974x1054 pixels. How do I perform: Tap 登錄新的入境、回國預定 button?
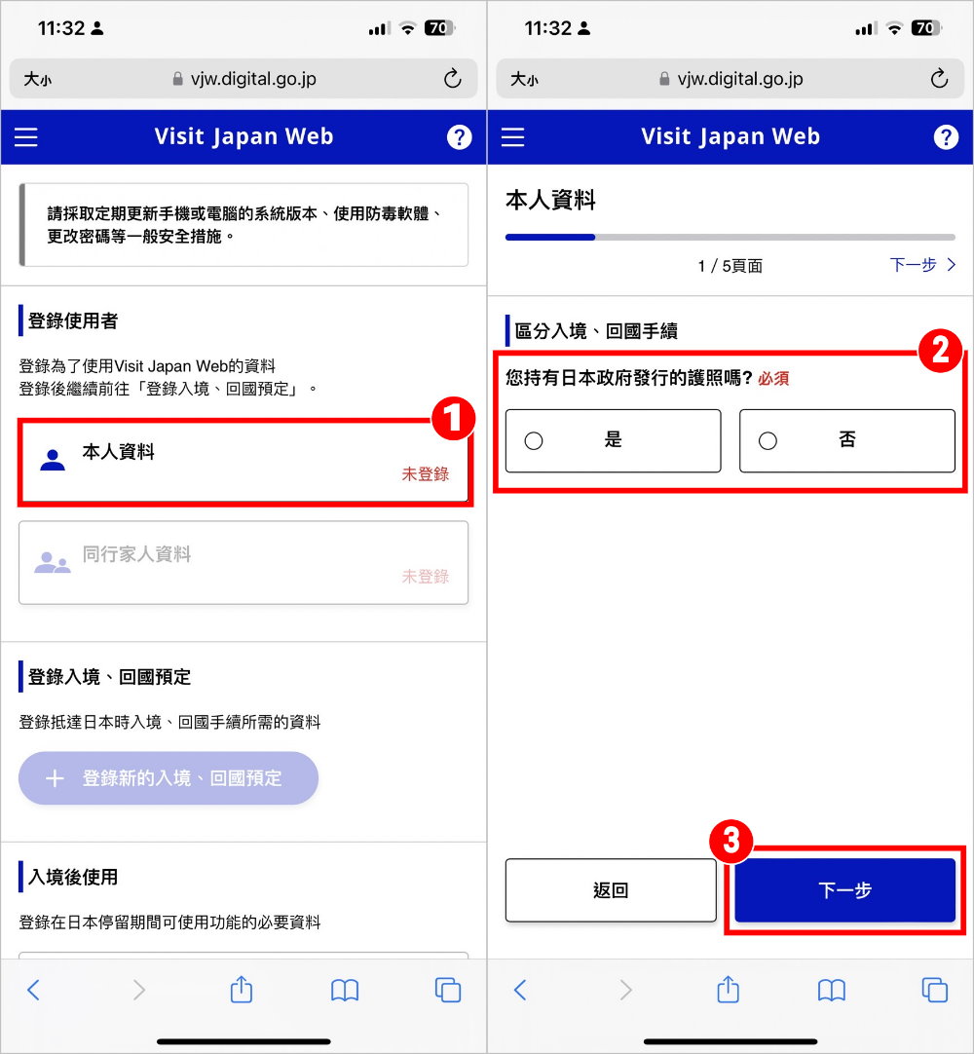point(169,777)
